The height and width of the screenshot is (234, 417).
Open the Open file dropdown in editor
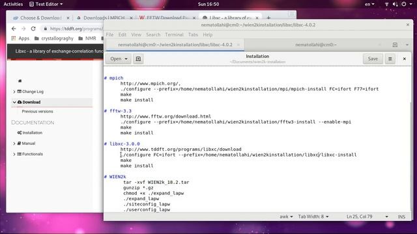[x=119, y=59]
